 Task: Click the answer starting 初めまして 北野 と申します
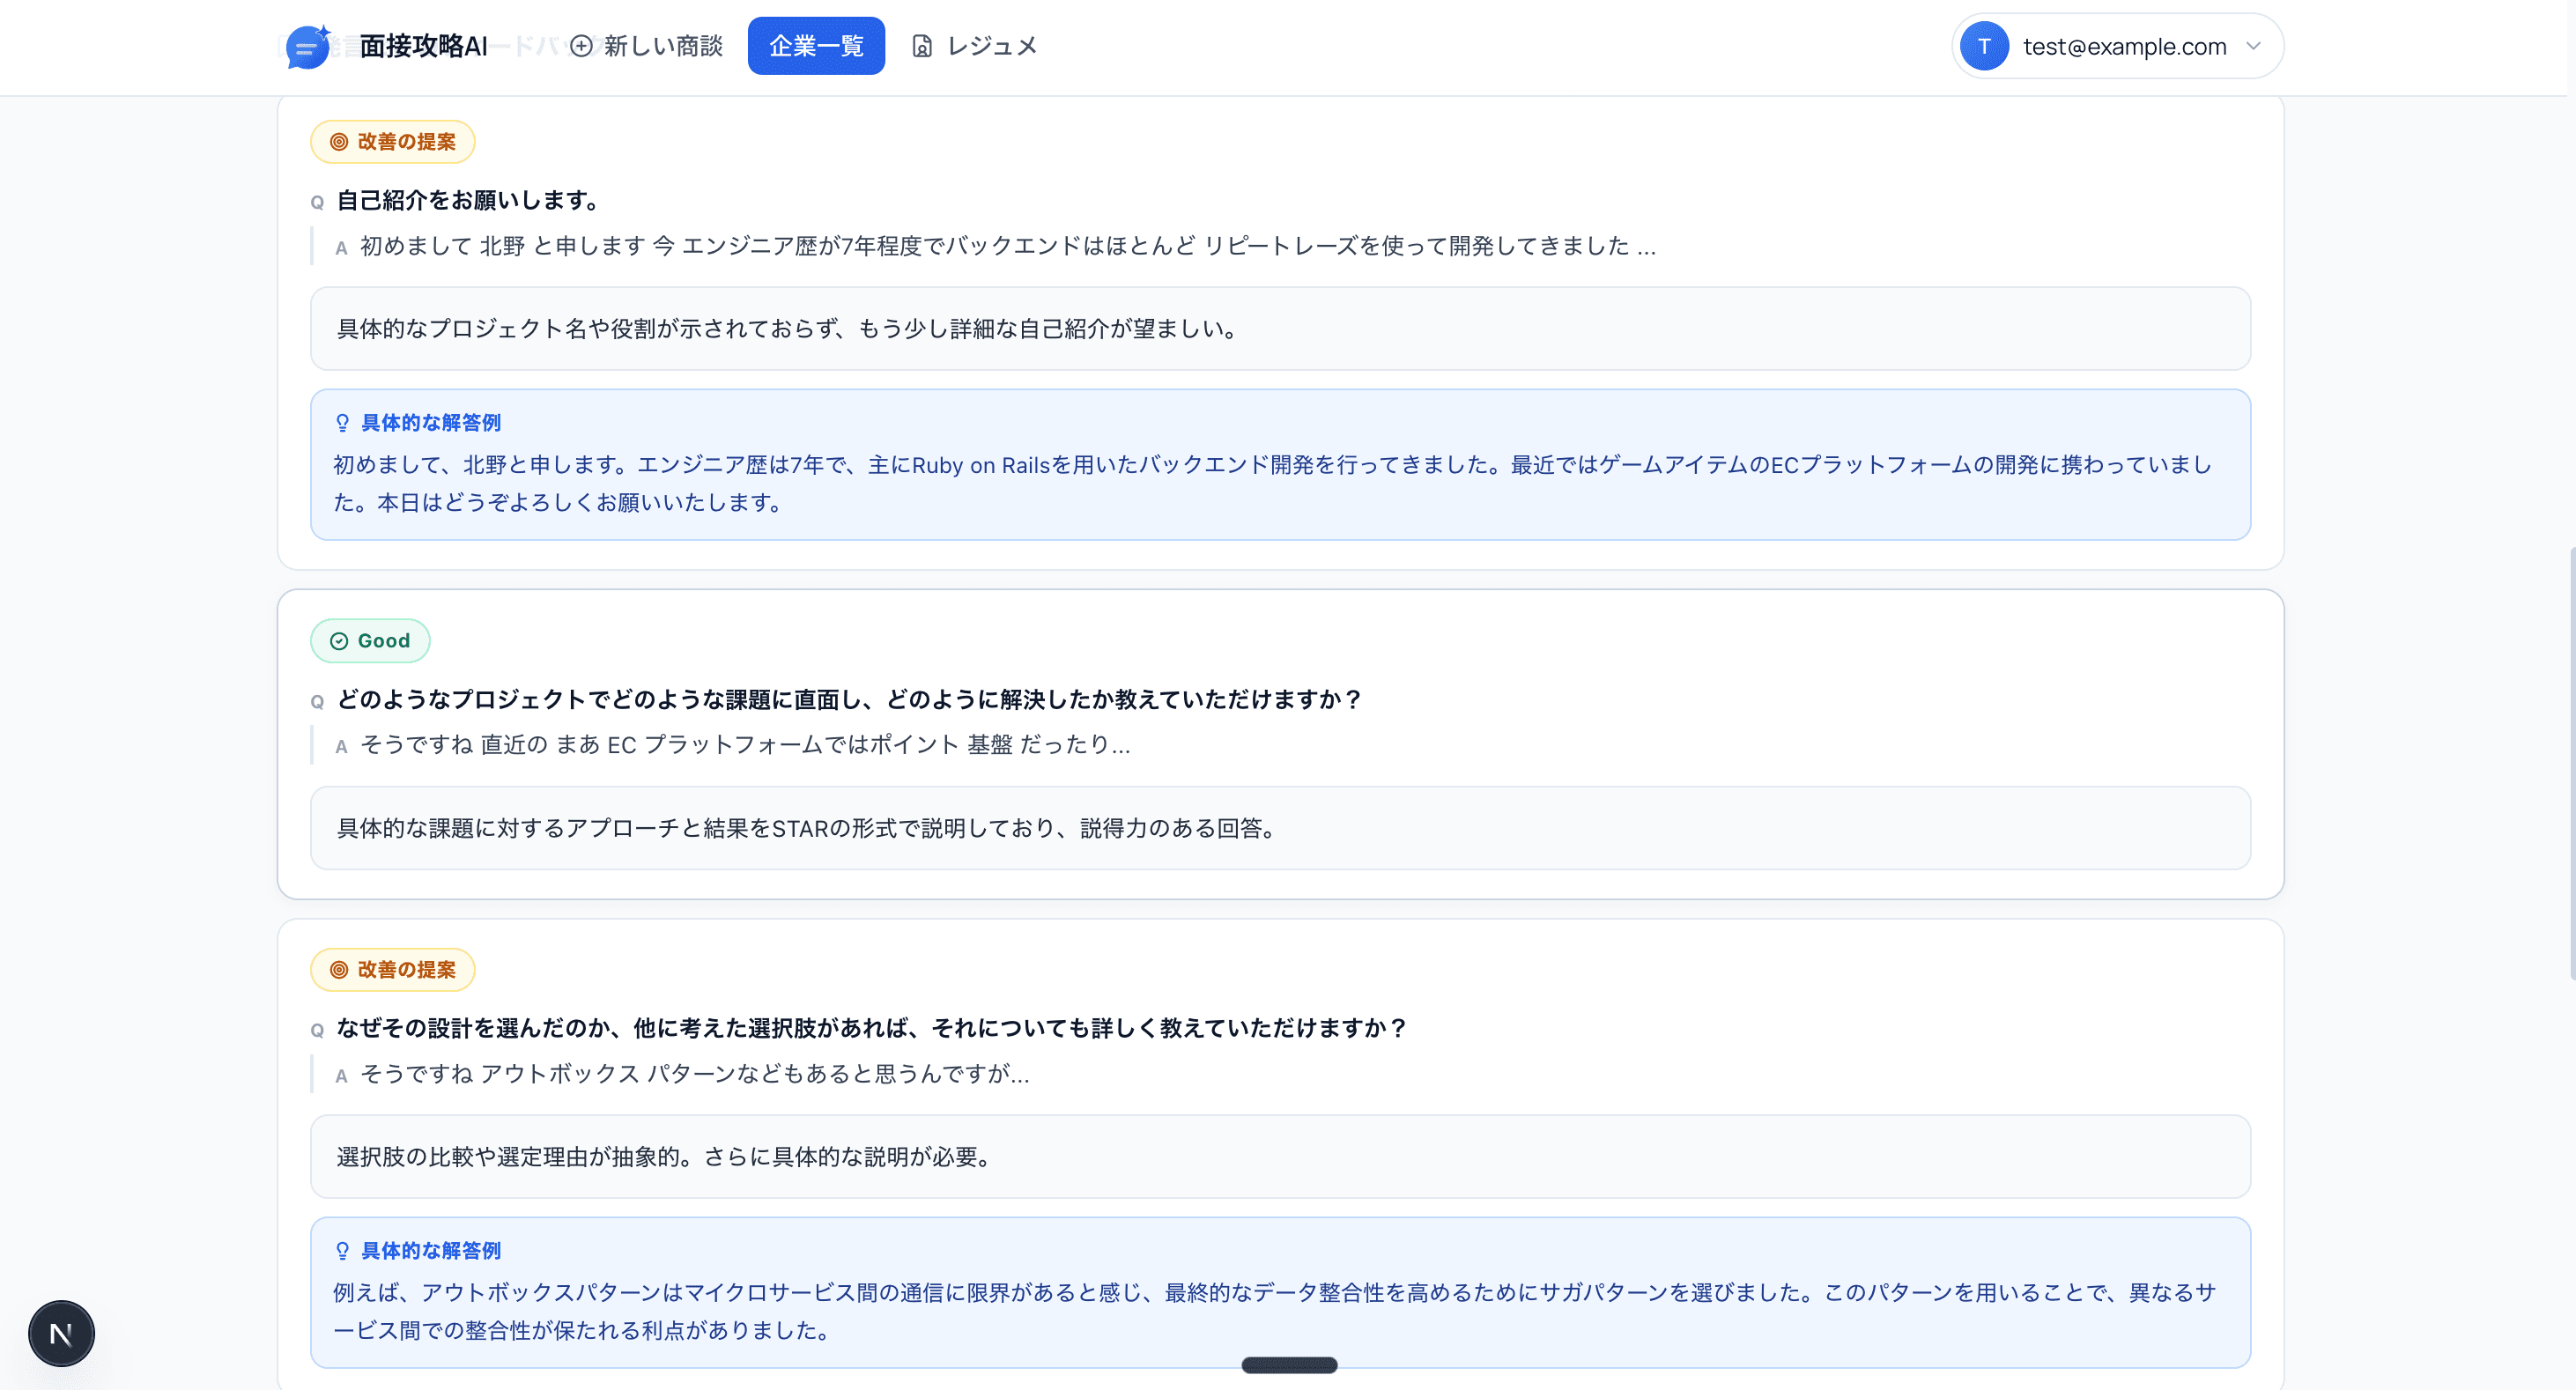pos(1008,246)
